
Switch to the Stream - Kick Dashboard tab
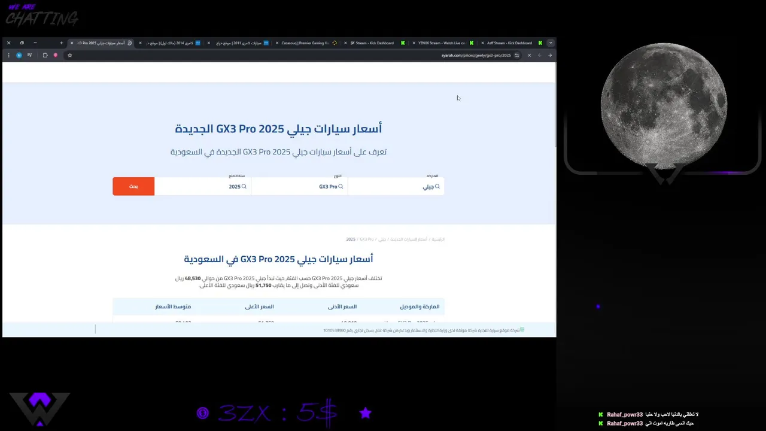pos(377,43)
